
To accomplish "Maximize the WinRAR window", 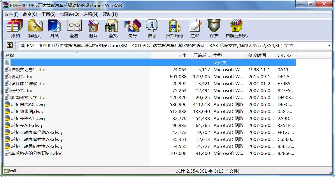I will coord(311,3).
